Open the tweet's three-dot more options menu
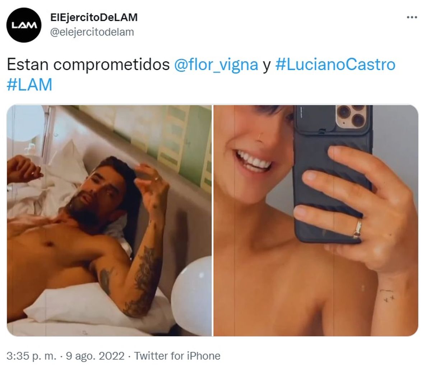This screenshot has height=366, width=431. (x=412, y=17)
